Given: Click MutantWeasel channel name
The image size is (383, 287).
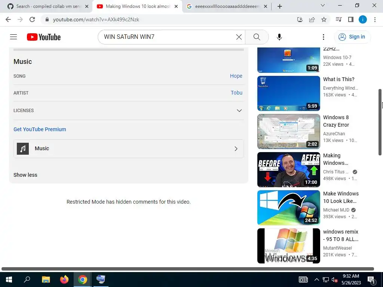Looking at the screenshot, I should [x=337, y=248].
